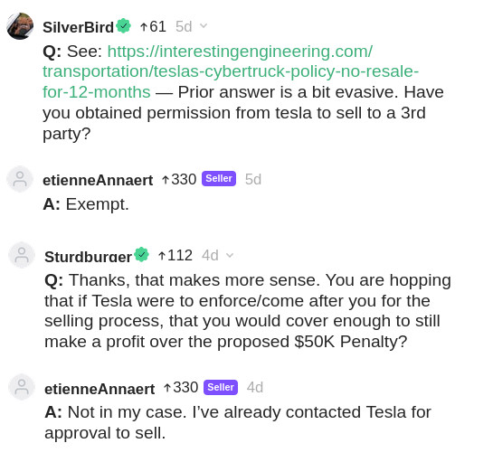Open SilverBird's profile avatar photo
Viewport: 493px width, 462px height.
pyautogui.click(x=20, y=26)
